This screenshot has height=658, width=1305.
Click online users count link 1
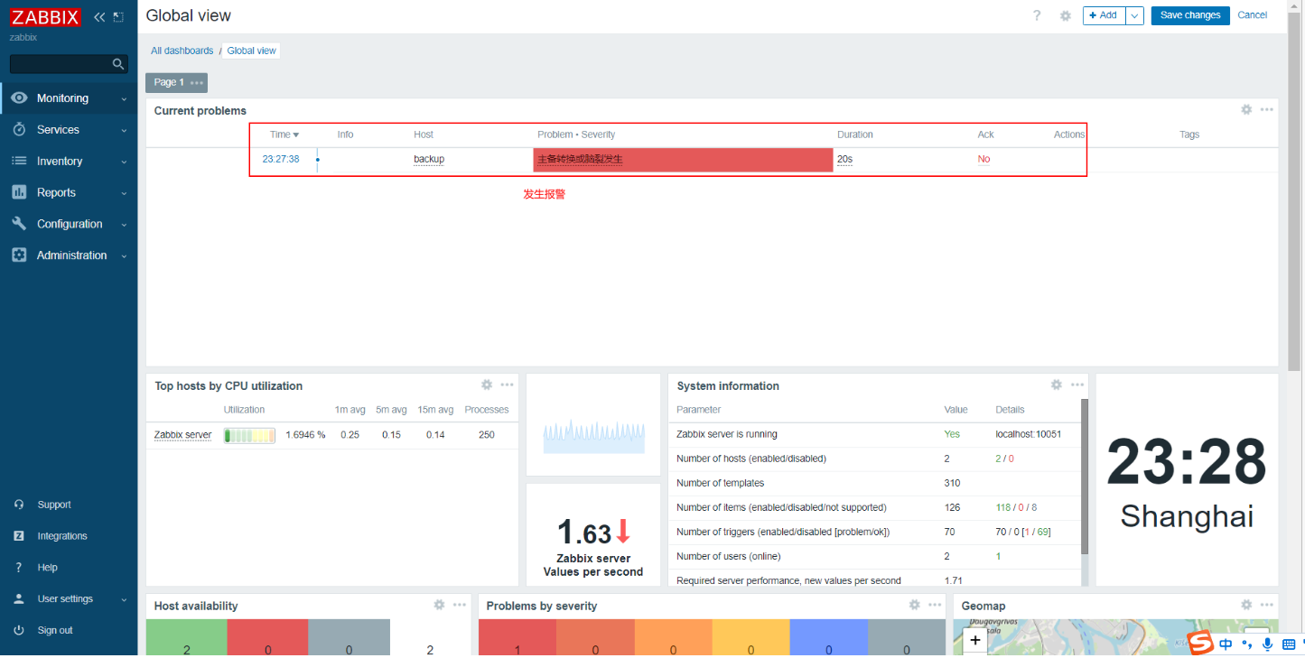[998, 557]
